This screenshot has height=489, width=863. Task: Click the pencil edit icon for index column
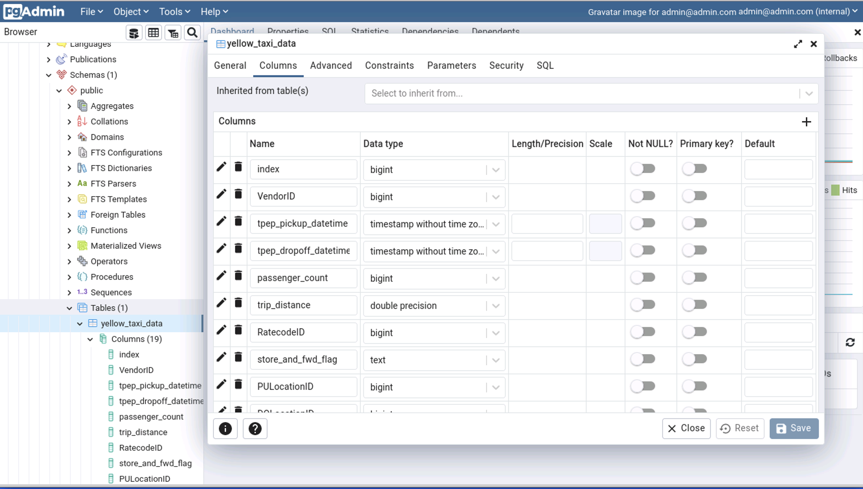pyautogui.click(x=221, y=167)
